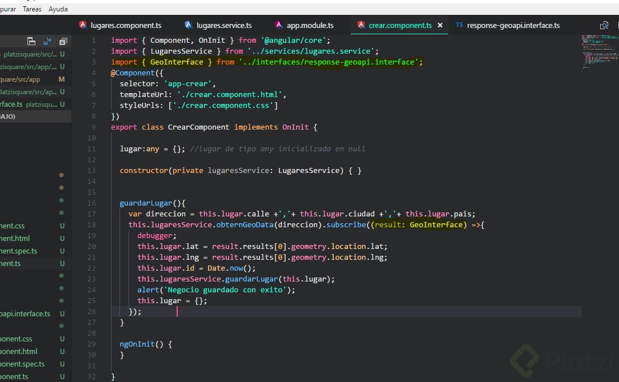The image size is (619, 382).
Task: Select the crear.component.ts tab
Action: [400, 25]
